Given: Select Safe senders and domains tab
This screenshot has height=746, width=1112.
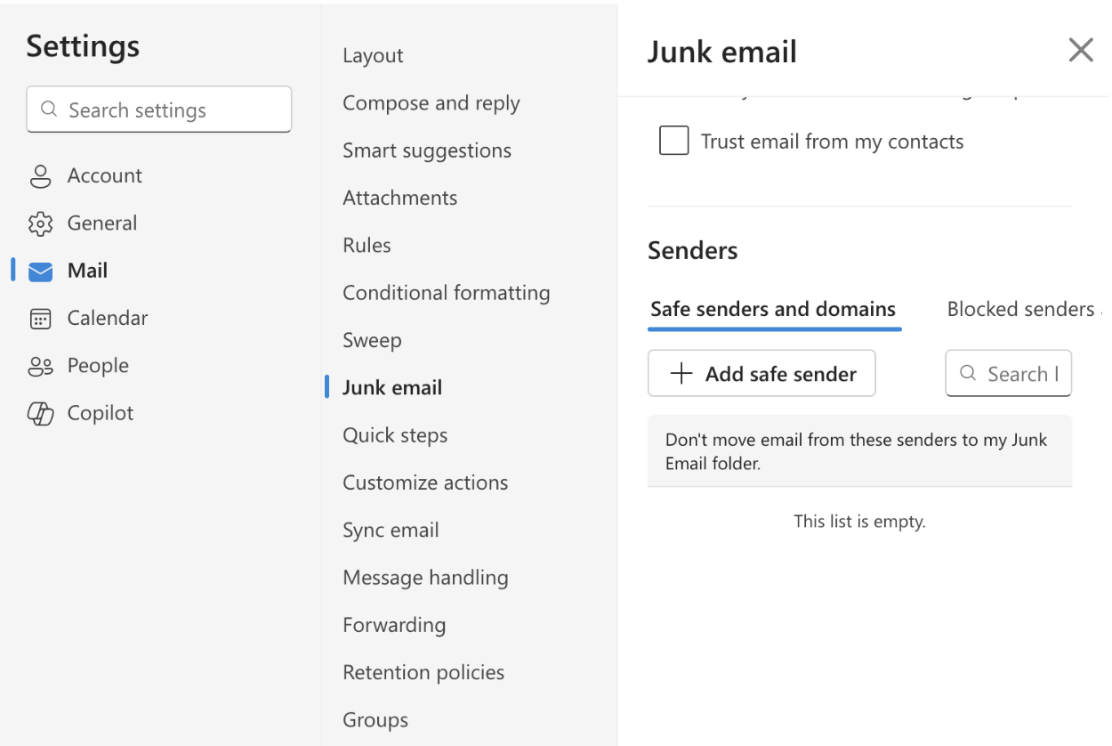Looking at the screenshot, I should 773,310.
